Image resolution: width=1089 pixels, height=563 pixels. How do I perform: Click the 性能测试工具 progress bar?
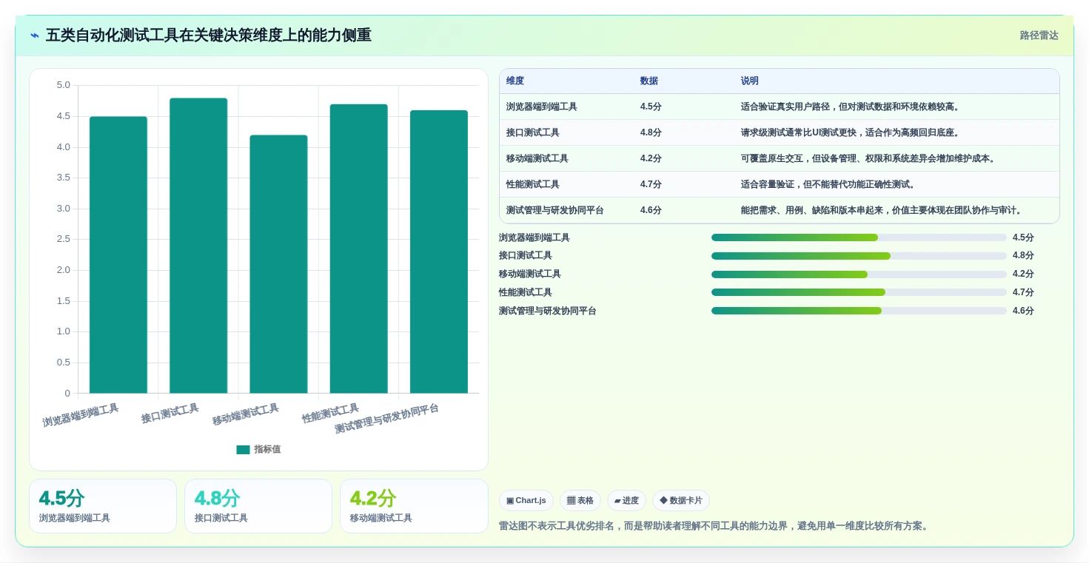click(859, 292)
